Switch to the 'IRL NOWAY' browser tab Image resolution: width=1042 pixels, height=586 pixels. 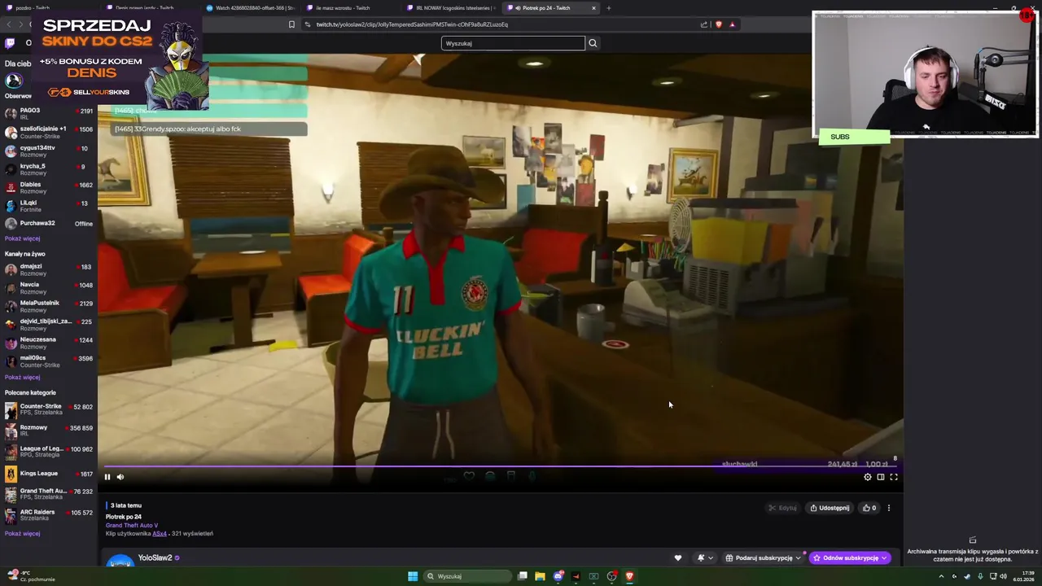[450, 8]
